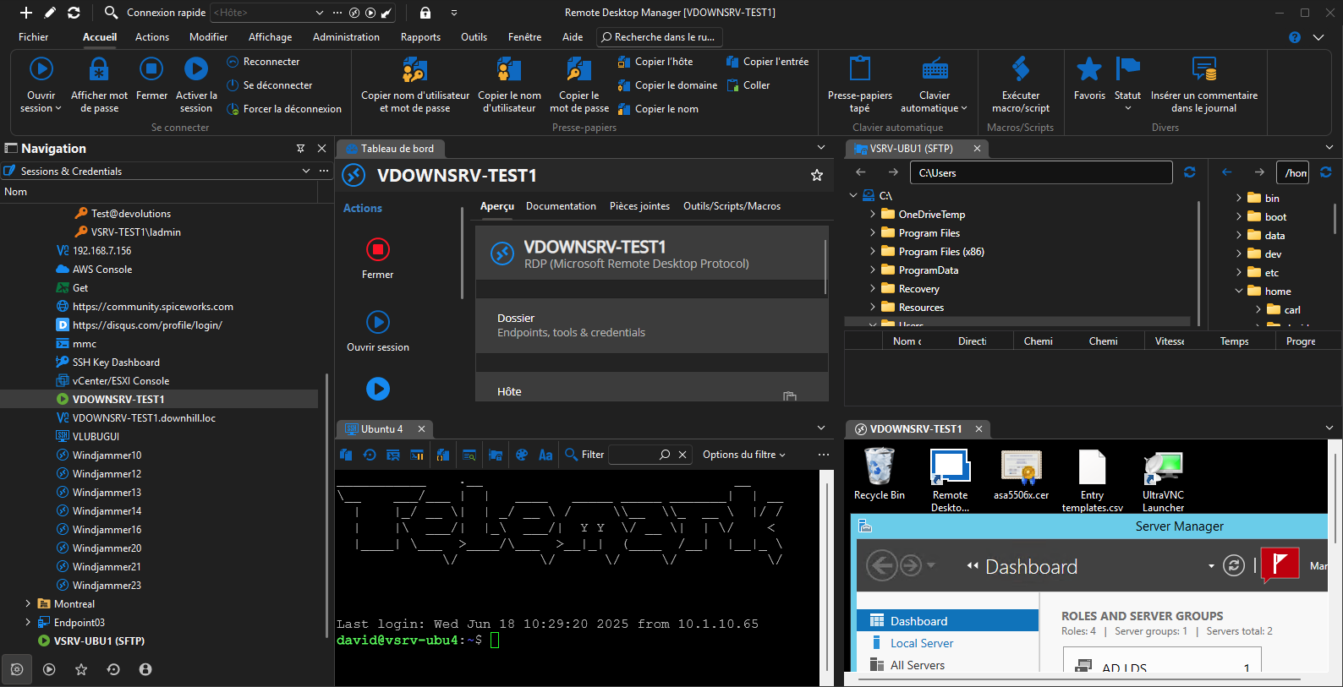This screenshot has width=1343, height=687.
Task: Select VSRV-UBU1 (SFTP) in navigation tree
Action: point(99,641)
